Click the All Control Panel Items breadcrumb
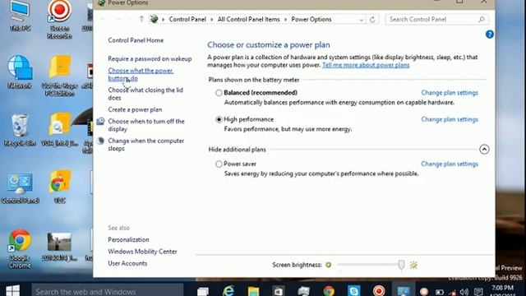 [248, 20]
